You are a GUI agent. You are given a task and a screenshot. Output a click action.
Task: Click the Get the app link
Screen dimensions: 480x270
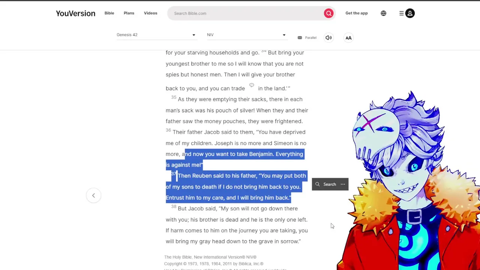pos(357,13)
